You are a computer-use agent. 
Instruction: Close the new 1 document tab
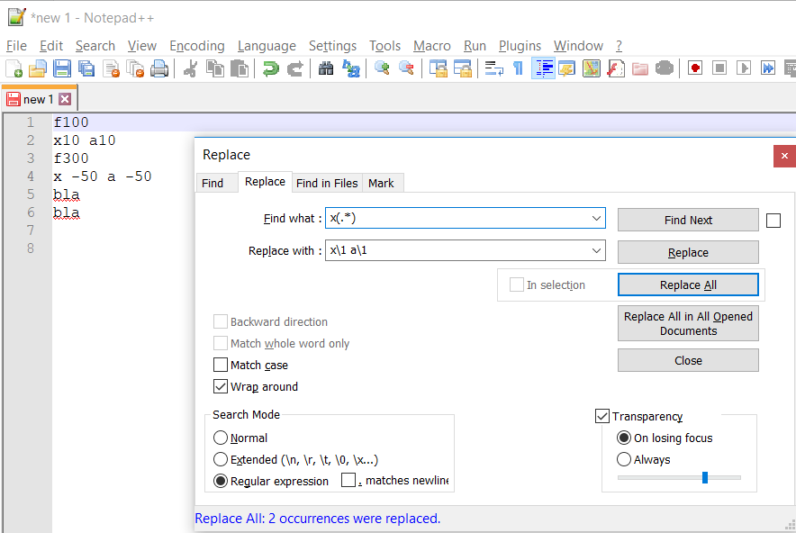click(65, 99)
